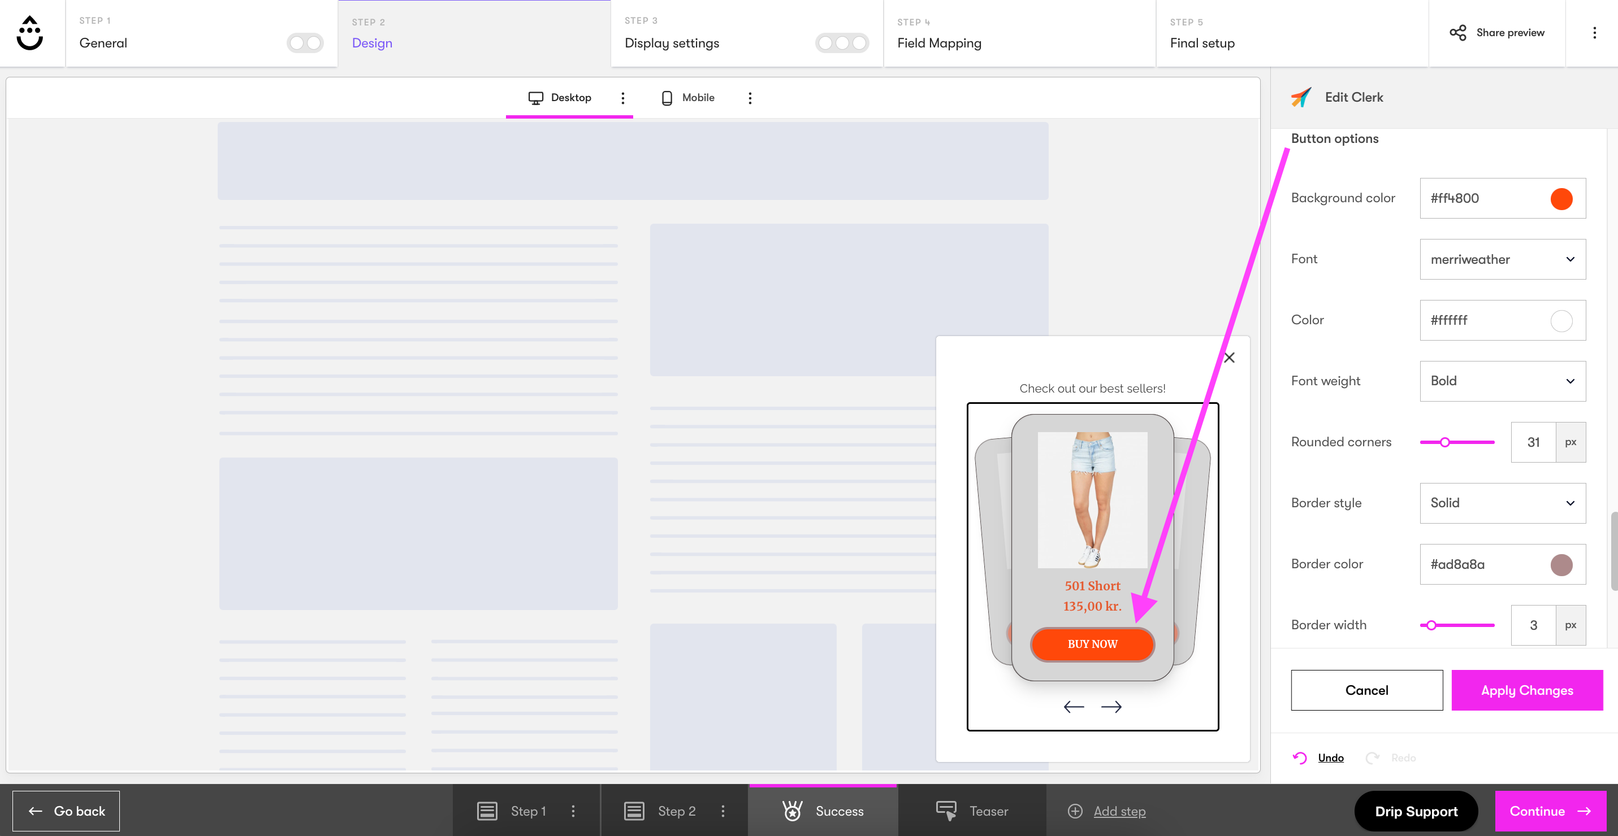Close the popup with the X icon
The width and height of the screenshot is (1618, 836).
click(x=1229, y=357)
